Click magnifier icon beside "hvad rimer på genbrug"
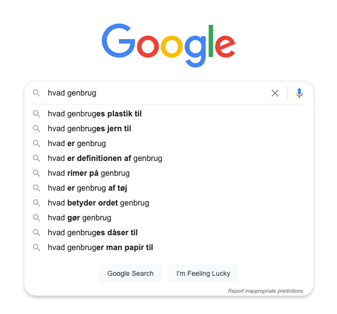The height and width of the screenshot is (314, 337). (x=36, y=173)
